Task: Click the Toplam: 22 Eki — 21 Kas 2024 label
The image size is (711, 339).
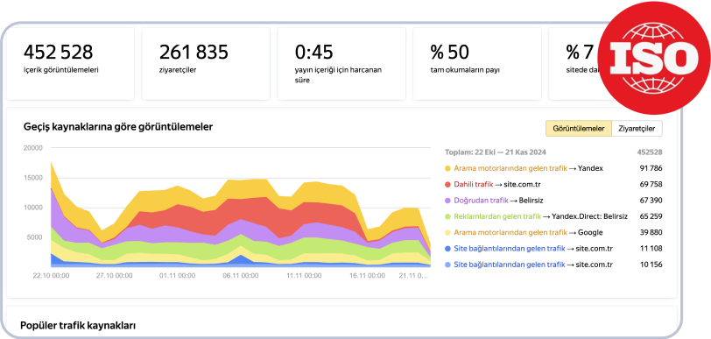Action: 496,152
